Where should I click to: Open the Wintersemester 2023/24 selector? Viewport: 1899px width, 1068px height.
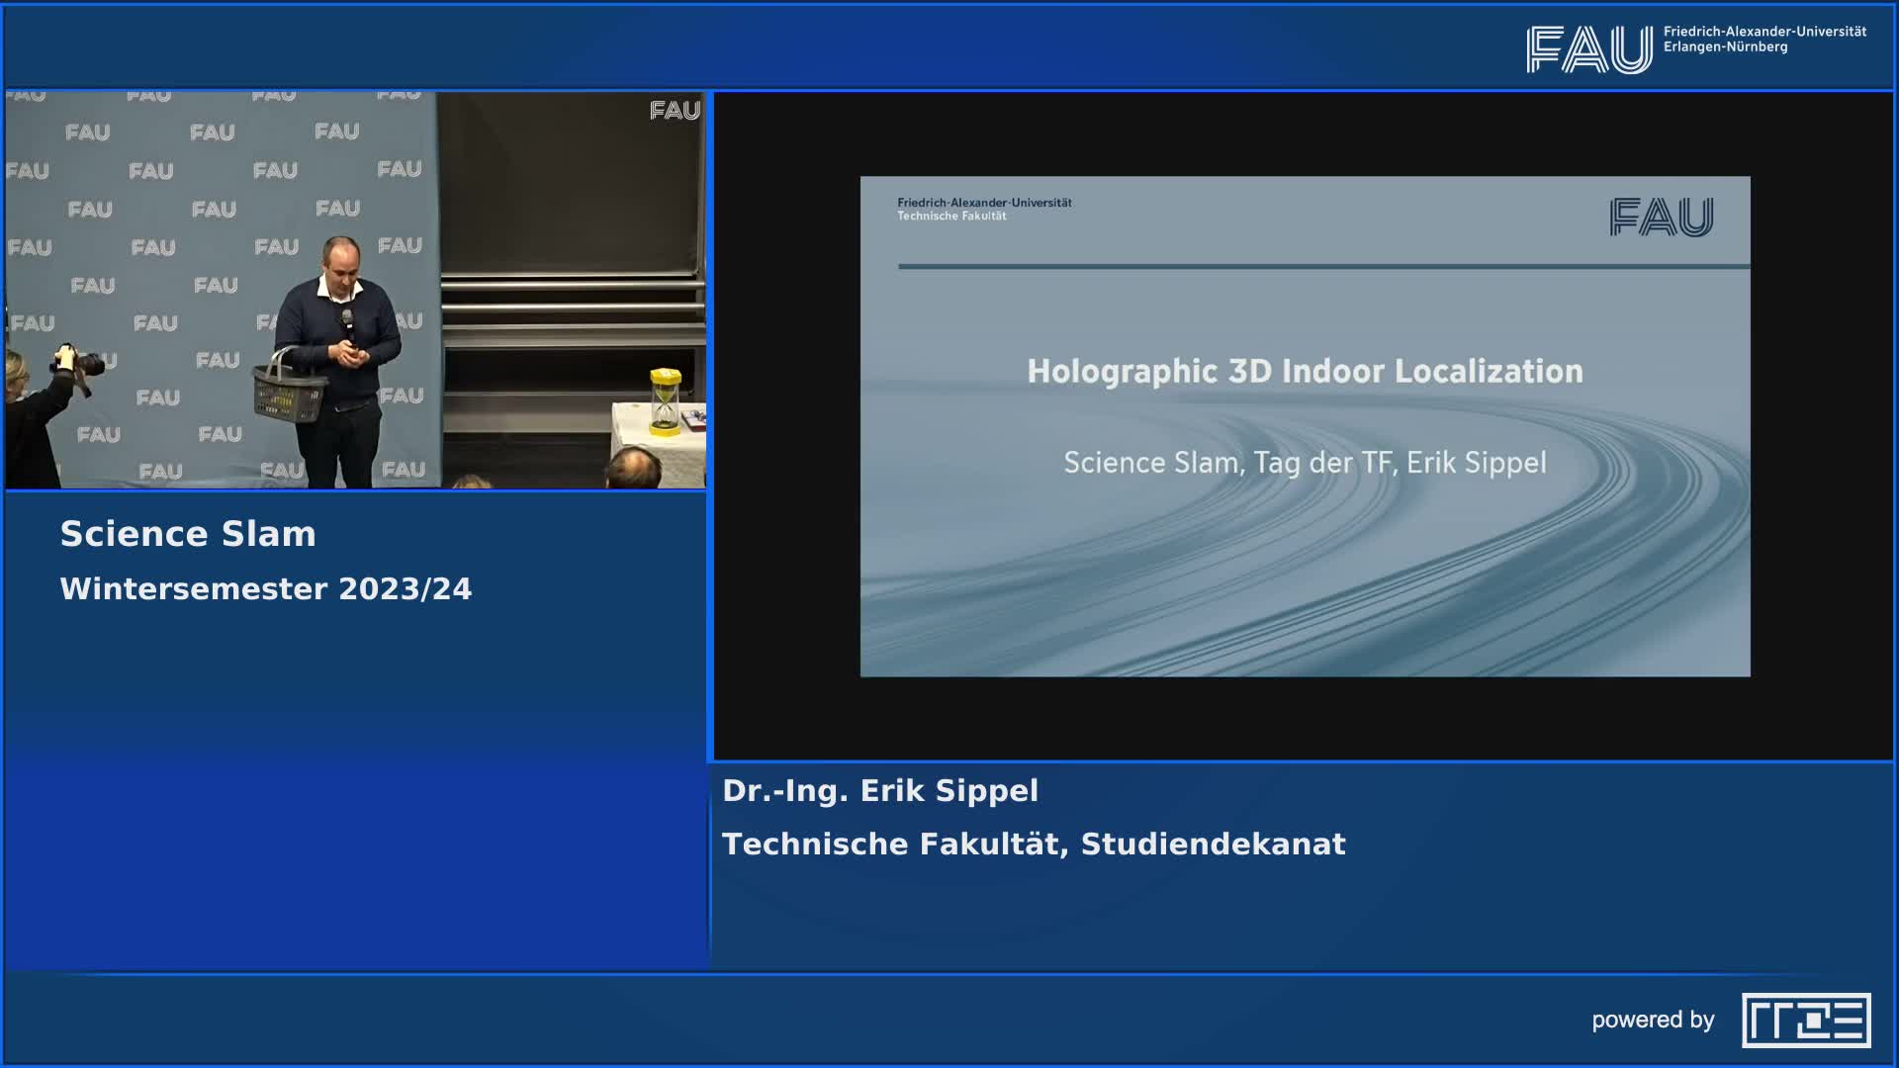(x=268, y=590)
